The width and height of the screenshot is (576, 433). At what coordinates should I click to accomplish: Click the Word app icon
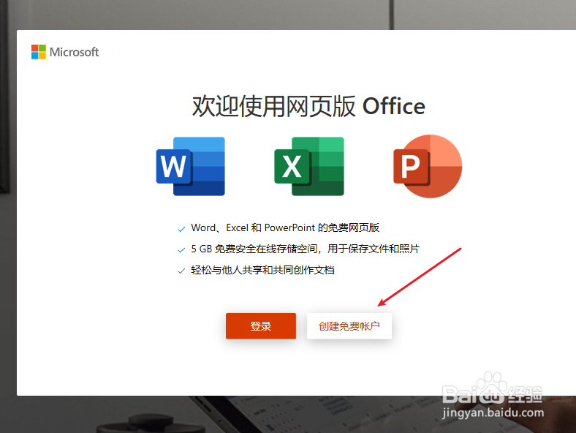(190, 166)
